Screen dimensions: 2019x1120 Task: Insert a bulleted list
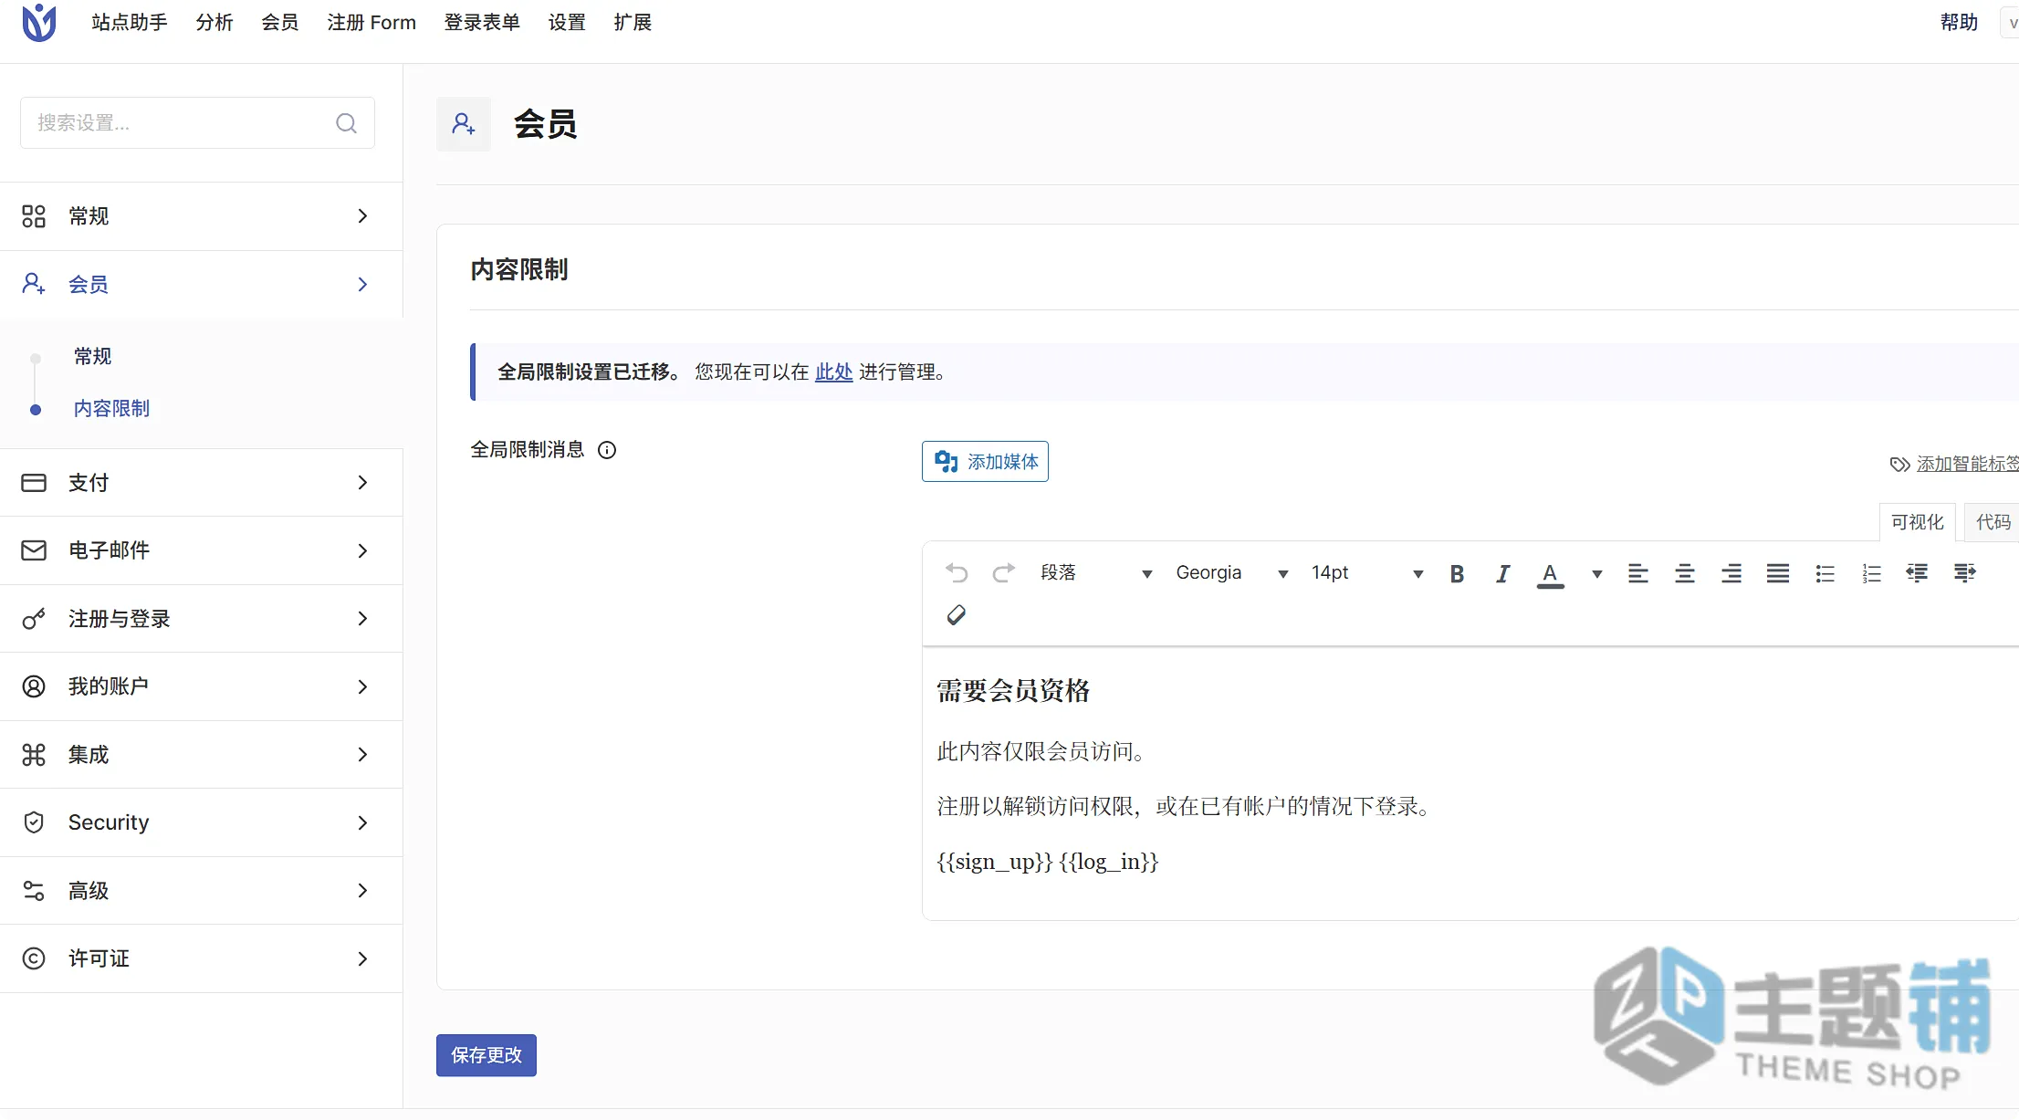tap(1825, 573)
